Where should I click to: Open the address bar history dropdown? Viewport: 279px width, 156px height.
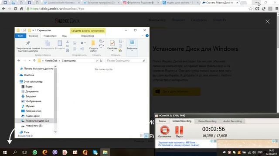[x=97, y=61]
